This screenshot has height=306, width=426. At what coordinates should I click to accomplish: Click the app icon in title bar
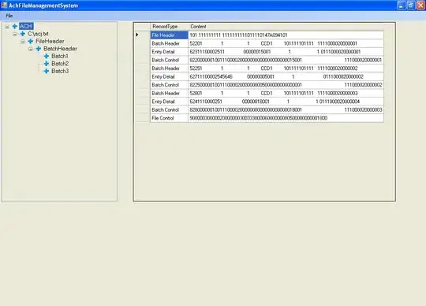[x=4, y=6]
